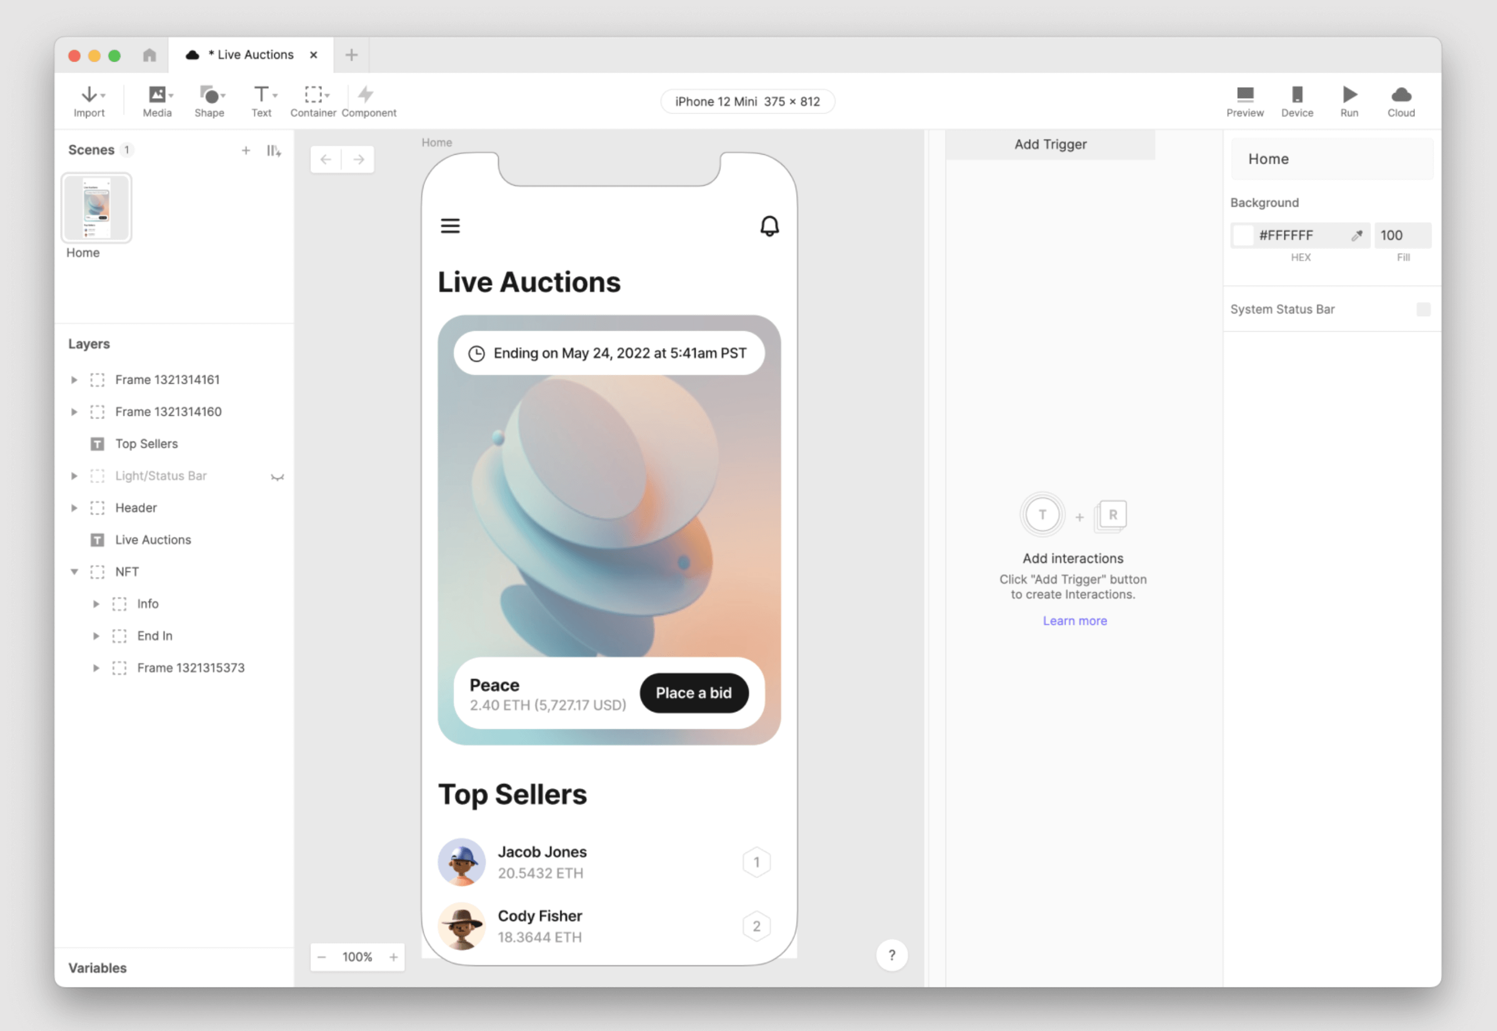Edit the Fill value 100 field

(1403, 236)
